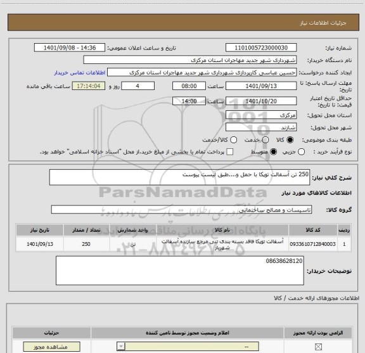Click the نام کالا column header
This screenshot has height=353, width=365.
point(222,230)
